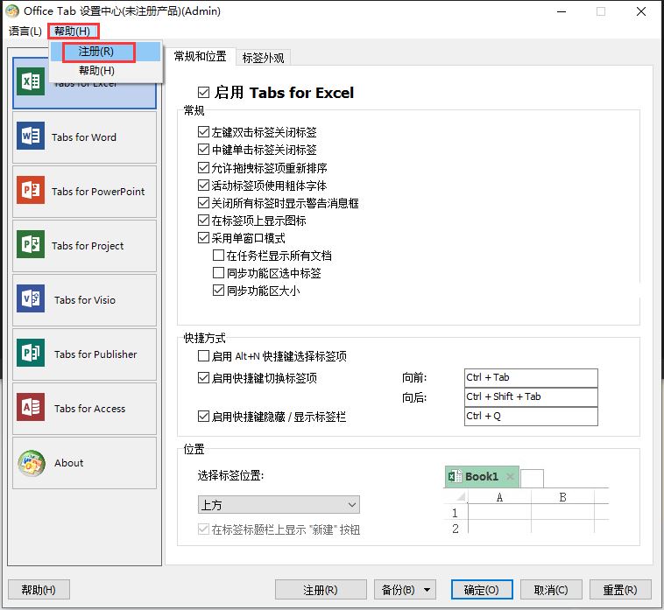This screenshot has width=664, height=610.
Task: Toggle 采用单窗口模式 checkbox
Action: (x=204, y=238)
